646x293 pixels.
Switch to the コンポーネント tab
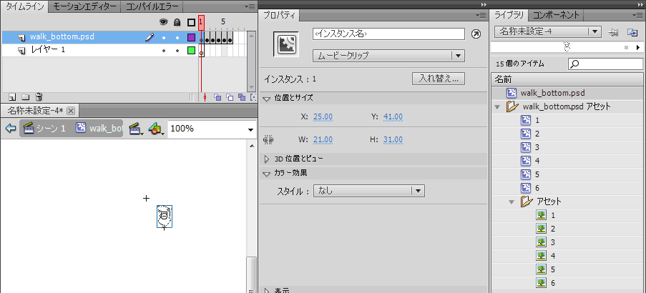coord(557,15)
